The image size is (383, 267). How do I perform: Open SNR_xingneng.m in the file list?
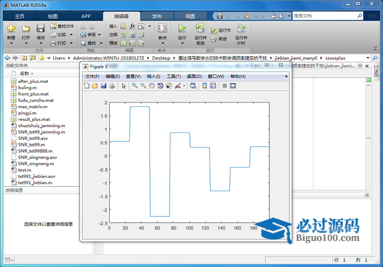[x=36, y=163]
